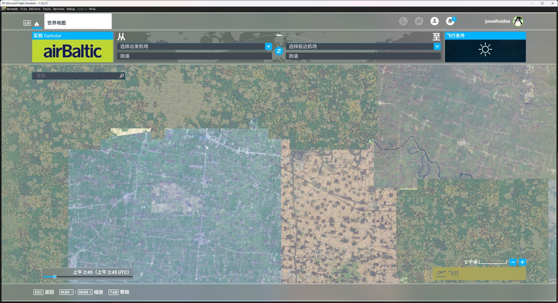Open the arrival 跑道 runway field

(x=363, y=56)
